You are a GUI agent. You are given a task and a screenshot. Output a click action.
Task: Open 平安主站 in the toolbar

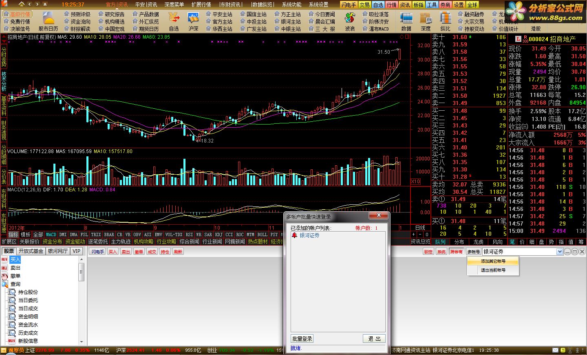click(x=219, y=14)
